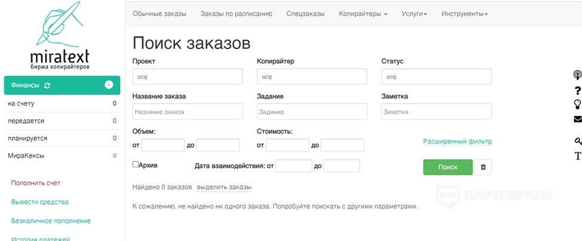Collapse the Финансы panel with minus button

pyautogui.click(x=109, y=85)
